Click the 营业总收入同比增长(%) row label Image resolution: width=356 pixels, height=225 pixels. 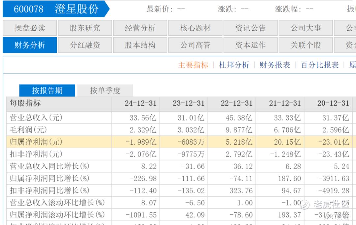[49, 166]
